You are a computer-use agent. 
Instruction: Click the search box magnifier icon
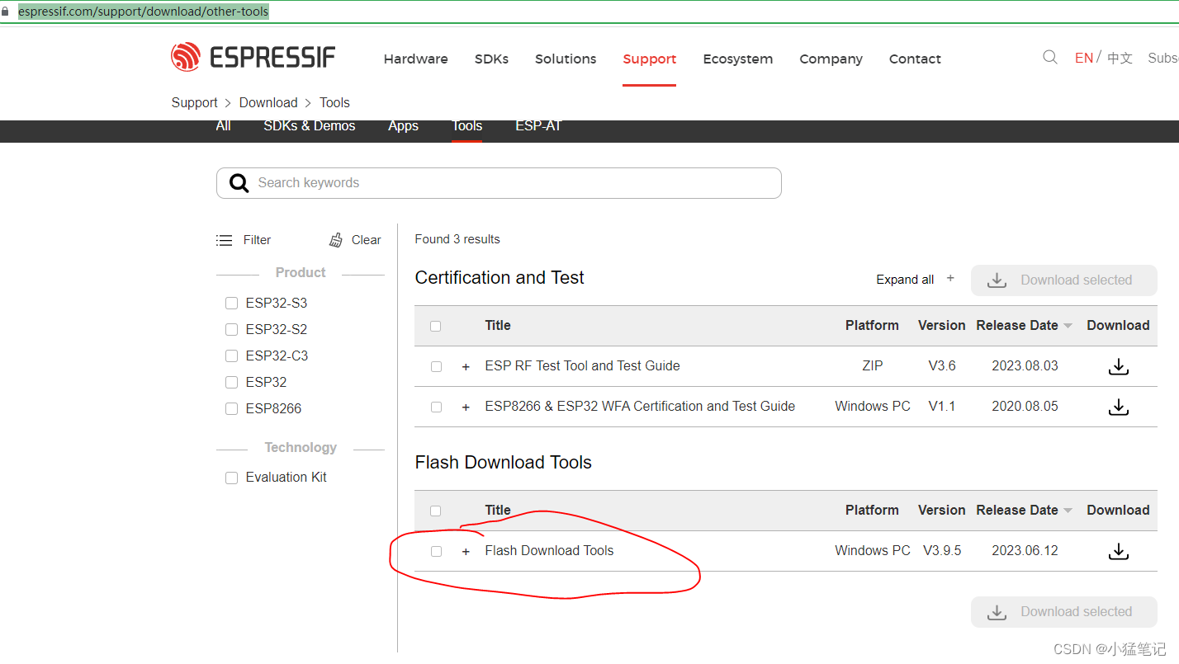pos(239,183)
